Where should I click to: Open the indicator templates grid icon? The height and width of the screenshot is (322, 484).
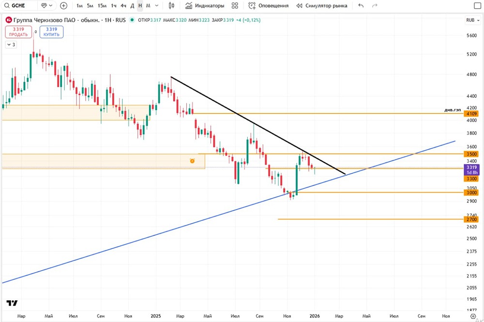click(235, 5)
